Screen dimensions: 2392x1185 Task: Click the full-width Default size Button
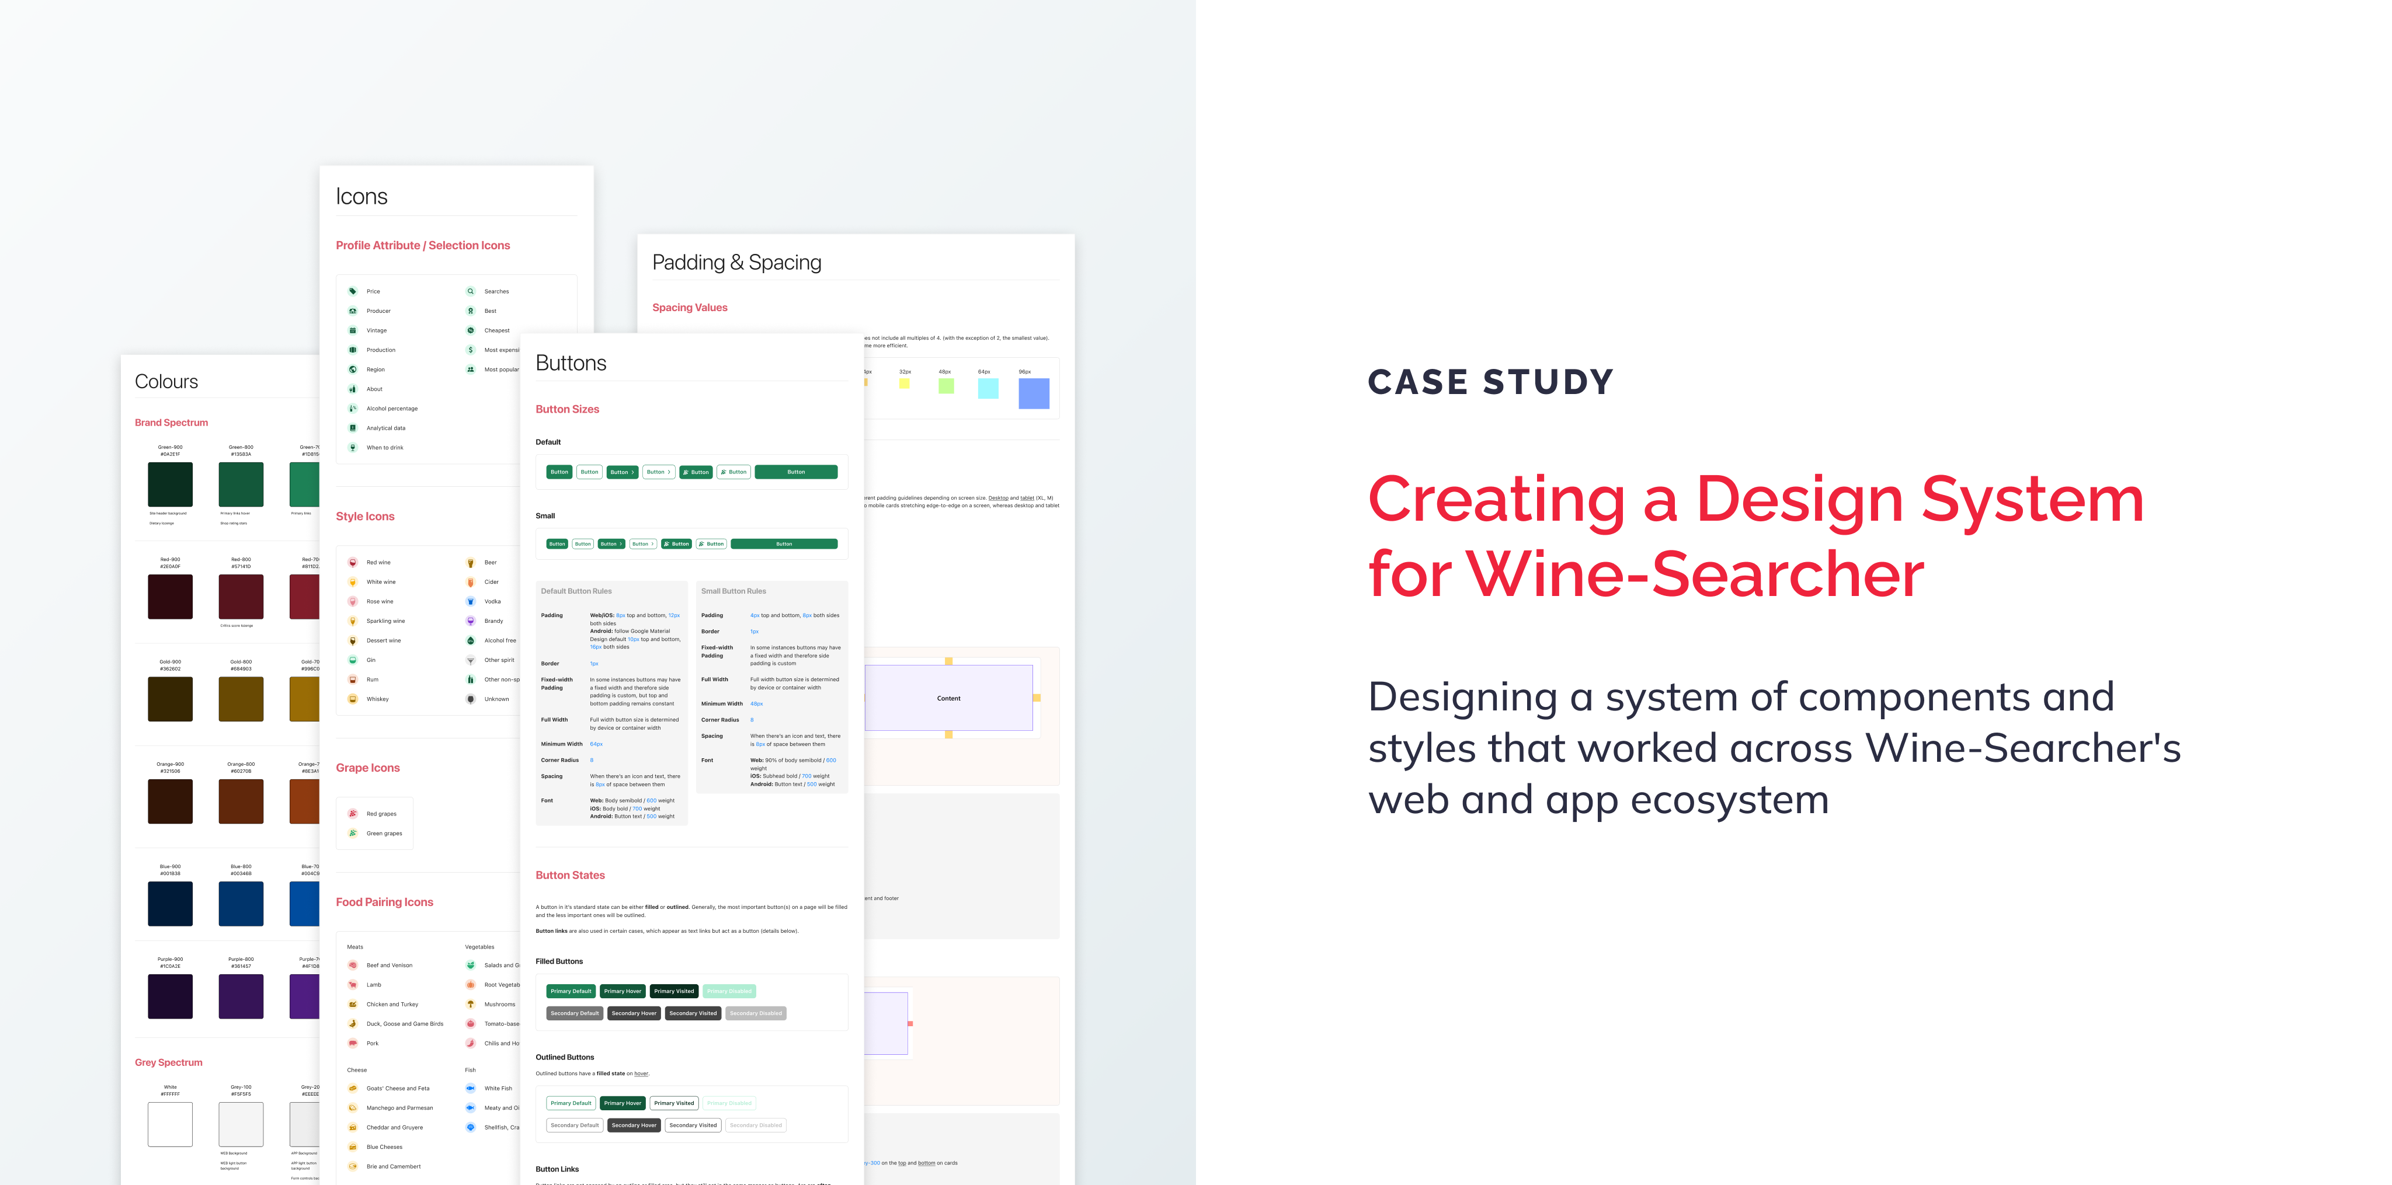coord(796,472)
